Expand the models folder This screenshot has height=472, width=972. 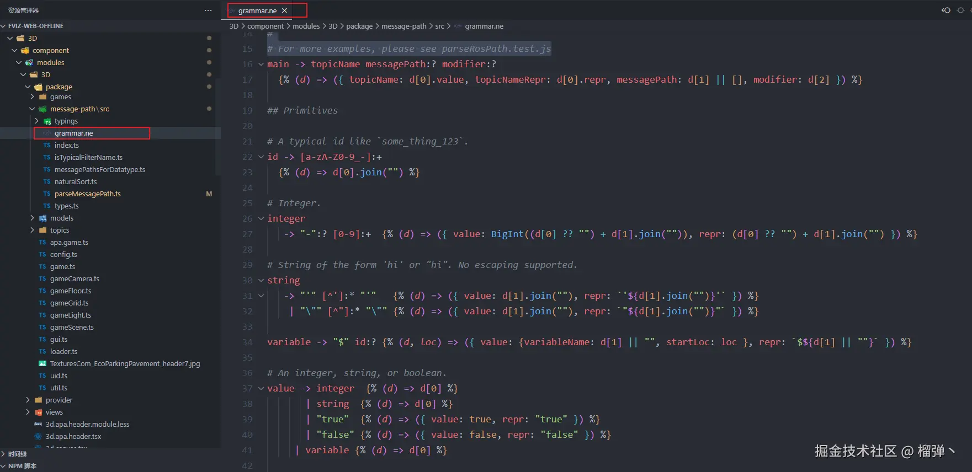32,218
